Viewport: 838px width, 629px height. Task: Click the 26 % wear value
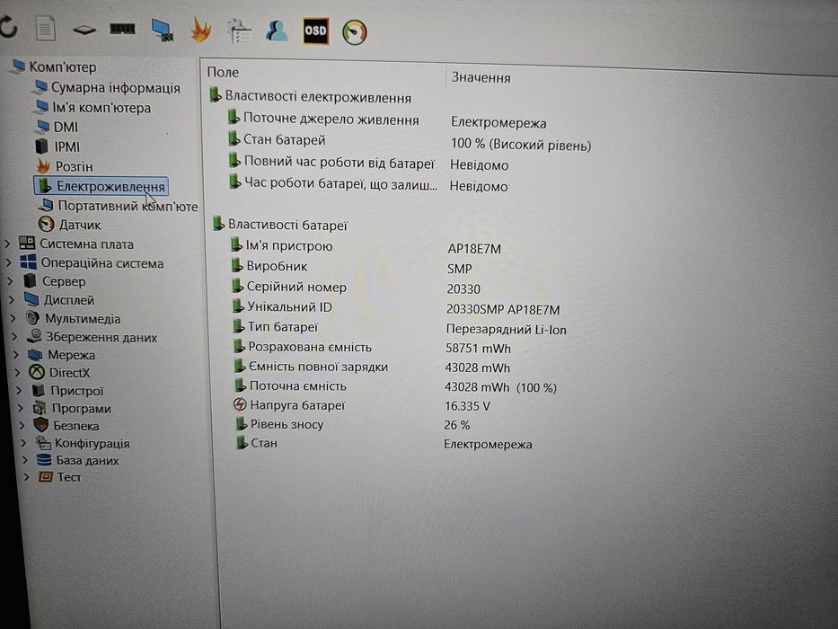point(457,425)
